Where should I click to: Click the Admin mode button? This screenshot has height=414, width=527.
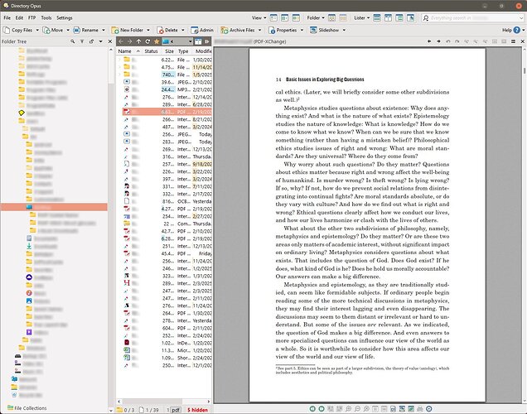[202, 30]
